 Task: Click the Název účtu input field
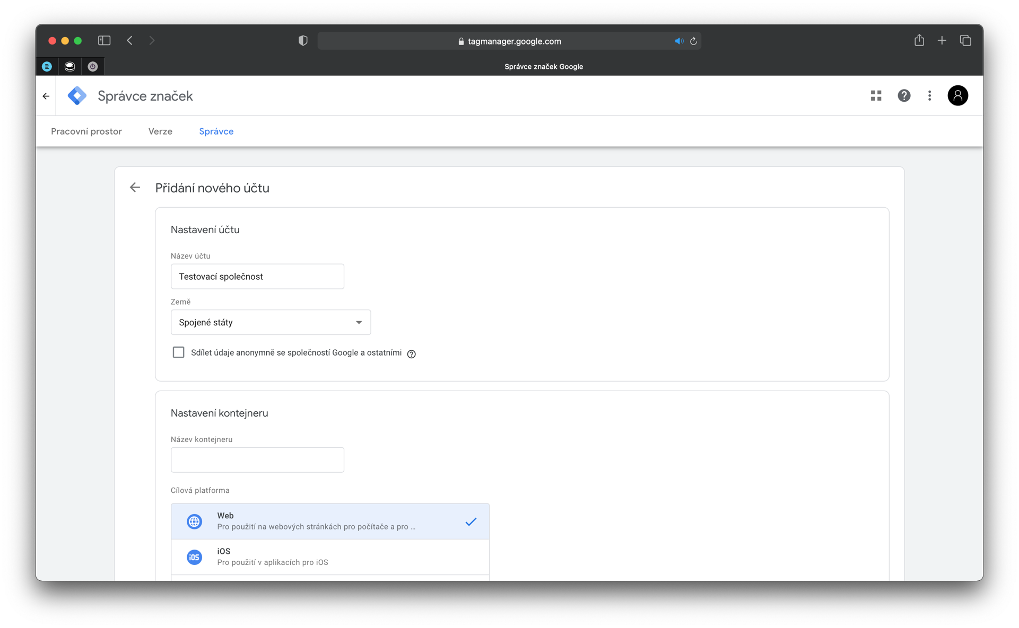pos(257,277)
